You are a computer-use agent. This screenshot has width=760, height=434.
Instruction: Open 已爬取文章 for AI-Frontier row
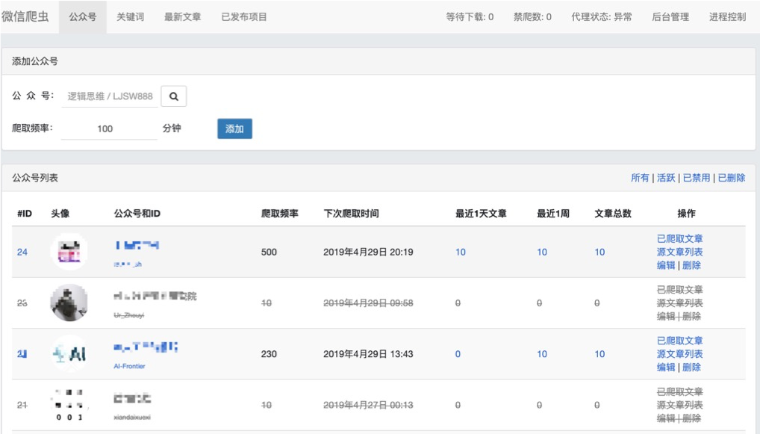coord(679,341)
